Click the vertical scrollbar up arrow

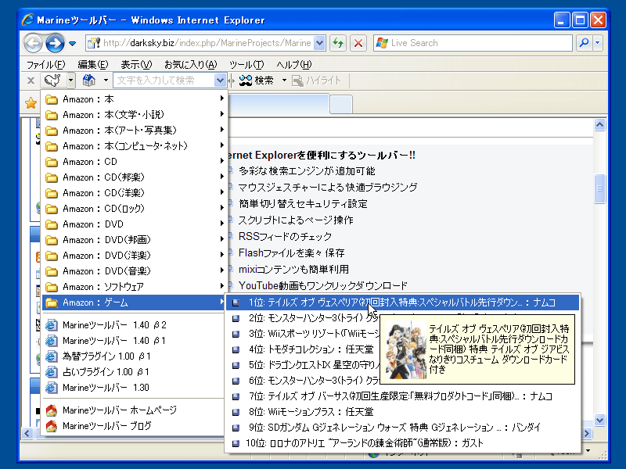tap(599, 125)
